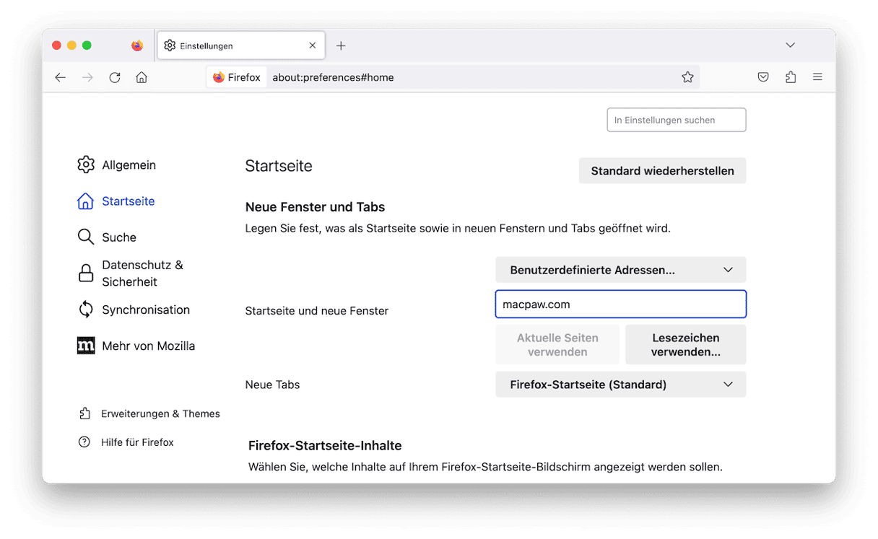
Task: Open Mehr von Mozilla section
Action: (136, 346)
